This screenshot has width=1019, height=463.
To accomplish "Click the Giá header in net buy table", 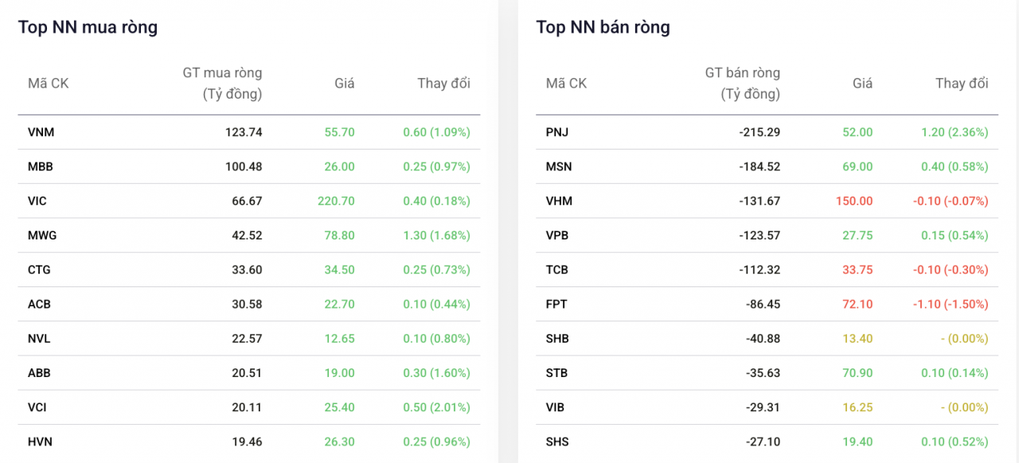I will 345,84.
